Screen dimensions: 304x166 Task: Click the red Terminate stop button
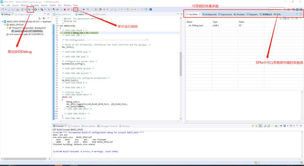pos(65,9)
